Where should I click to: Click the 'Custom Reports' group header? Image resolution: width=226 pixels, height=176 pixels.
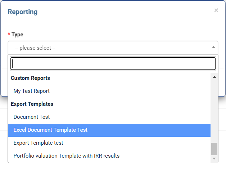[30, 78]
